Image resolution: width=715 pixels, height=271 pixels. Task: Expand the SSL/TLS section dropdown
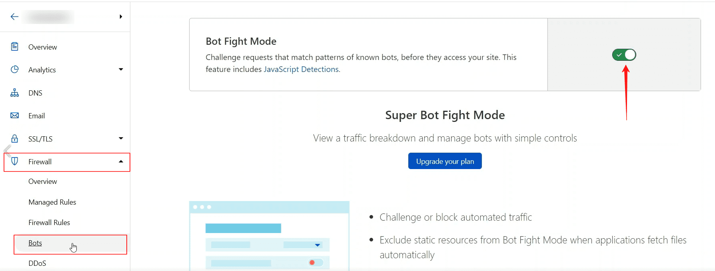121,139
